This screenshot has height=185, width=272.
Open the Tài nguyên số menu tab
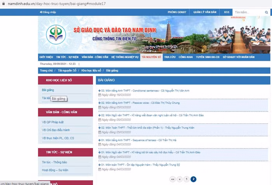pyautogui.click(x=151, y=57)
